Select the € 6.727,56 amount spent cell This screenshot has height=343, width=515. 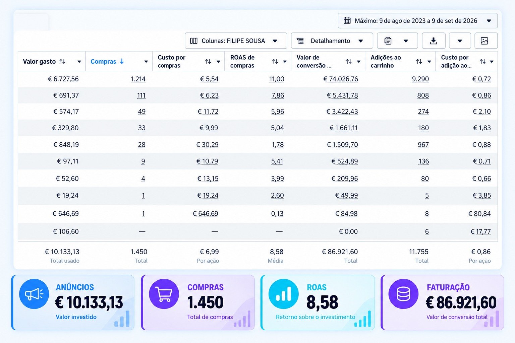63,79
